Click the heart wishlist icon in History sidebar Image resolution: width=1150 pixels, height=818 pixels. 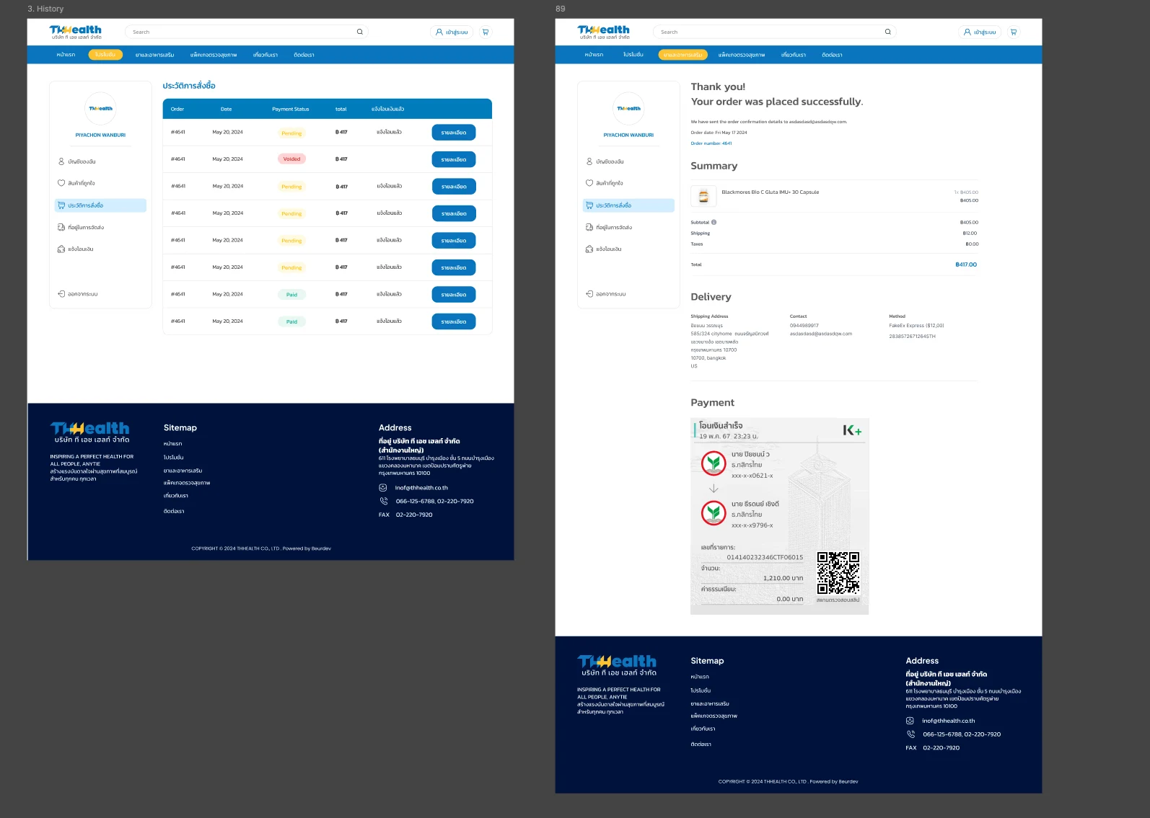(x=61, y=183)
